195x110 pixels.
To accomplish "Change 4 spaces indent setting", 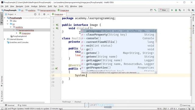I will tap(182, 109).
